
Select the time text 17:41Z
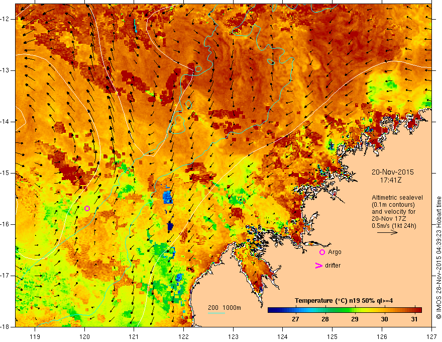click(x=390, y=180)
